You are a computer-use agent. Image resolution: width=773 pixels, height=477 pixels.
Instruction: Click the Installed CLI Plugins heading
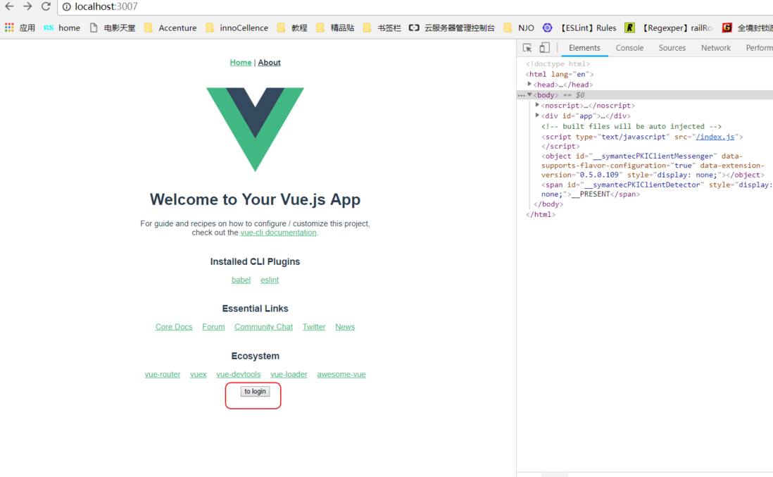point(255,261)
